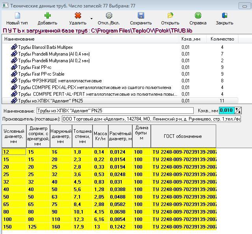Viewport: 252px width, 234px height.
Task: Sort list by Количество column header
Action: [222, 39]
